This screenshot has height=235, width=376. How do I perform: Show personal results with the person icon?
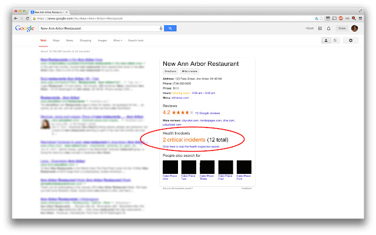pos(326,41)
